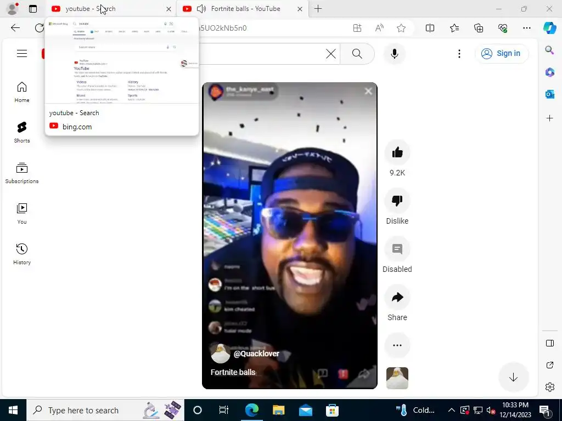Open Copilot in Edge sidebar
This screenshot has height=421, width=562.
click(x=549, y=28)
